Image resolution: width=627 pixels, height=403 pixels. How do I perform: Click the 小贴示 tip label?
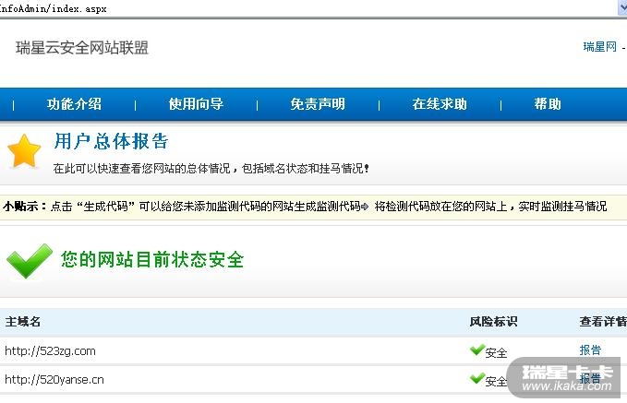point(25,207)
